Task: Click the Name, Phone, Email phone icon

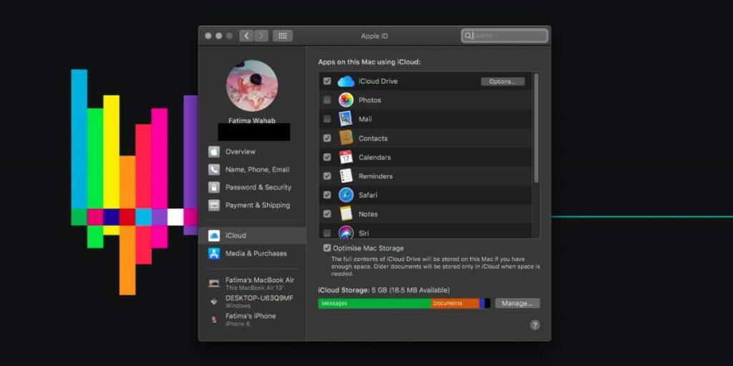Action: pyautogui.click(x=214, y=169)
